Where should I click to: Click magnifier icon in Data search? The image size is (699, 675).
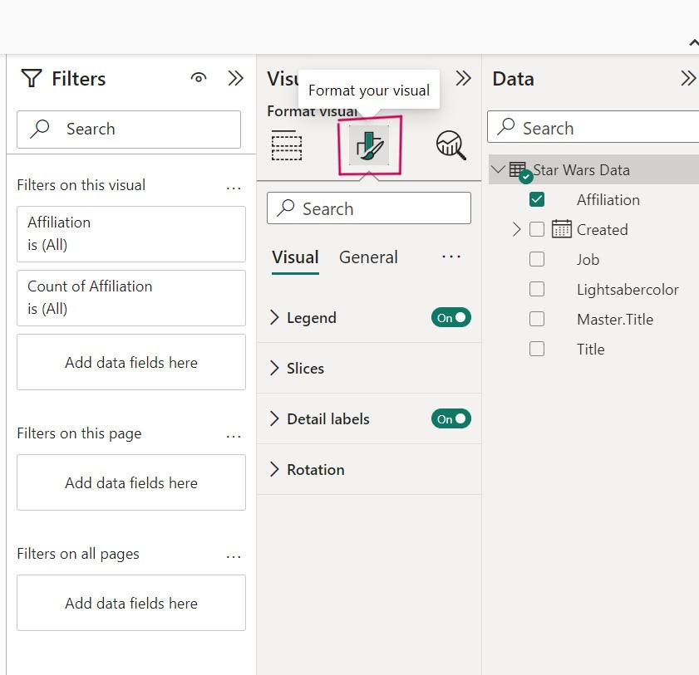[x=506, y=127]
